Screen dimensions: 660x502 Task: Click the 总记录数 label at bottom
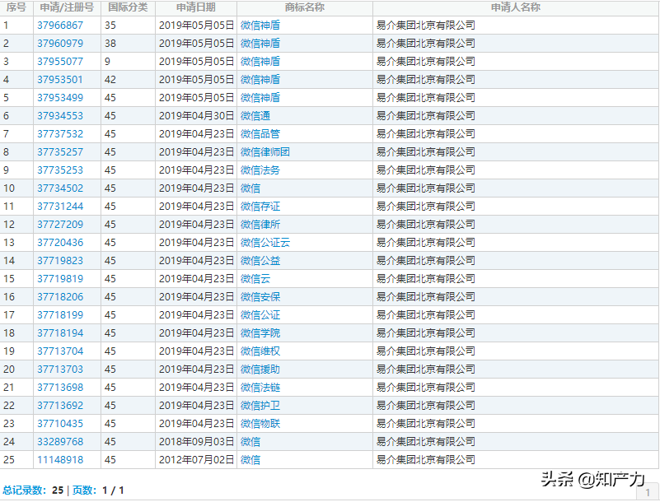click(24, 490)
